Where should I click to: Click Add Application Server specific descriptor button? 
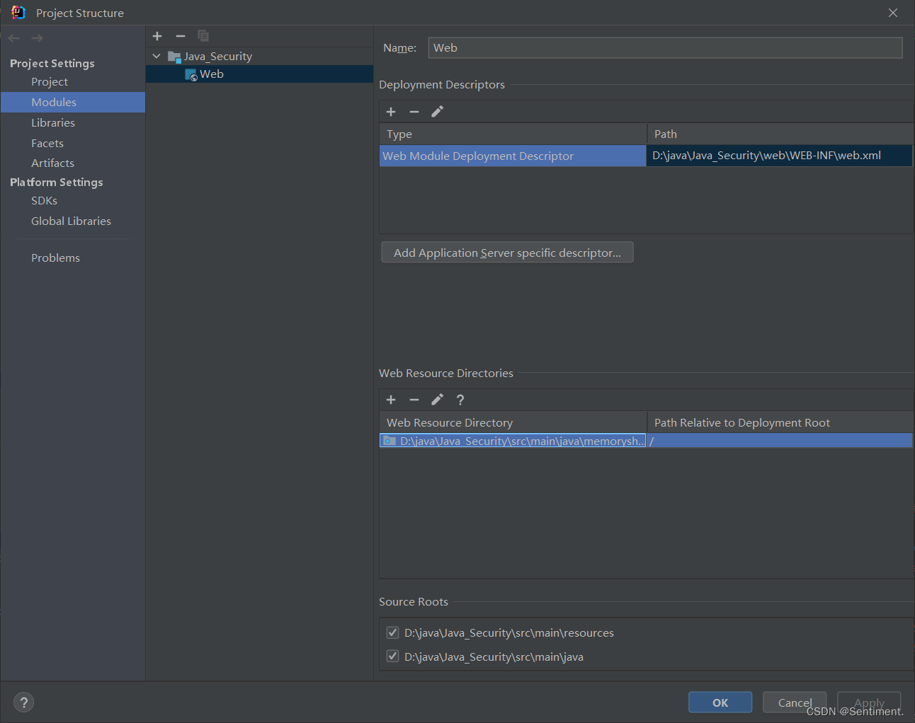[507, 253]
